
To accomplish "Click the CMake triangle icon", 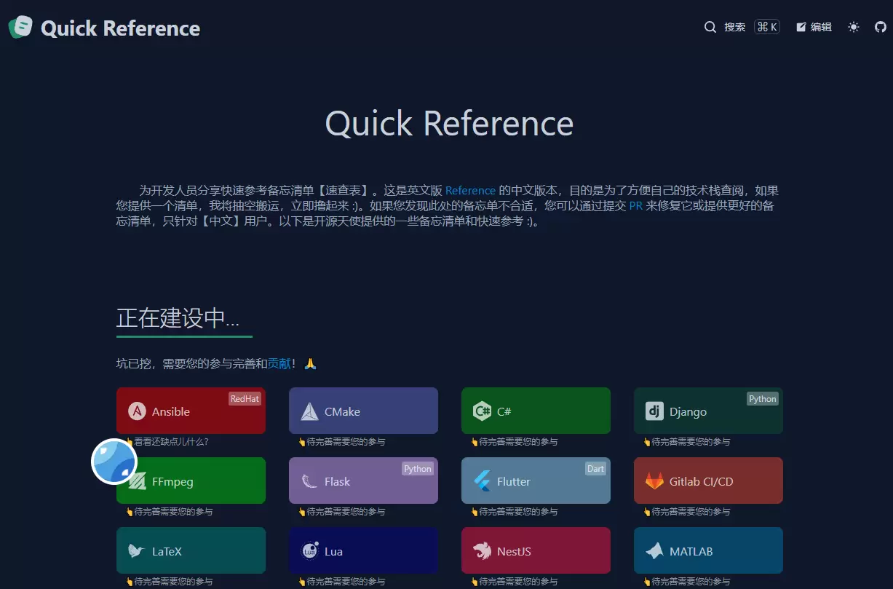I will click(x=309, y=411).
